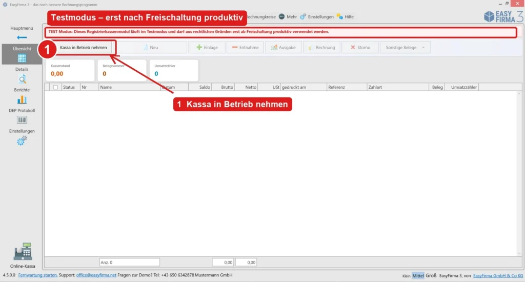
Task: Click the Rechnung button
Action: tap(321, 48)
